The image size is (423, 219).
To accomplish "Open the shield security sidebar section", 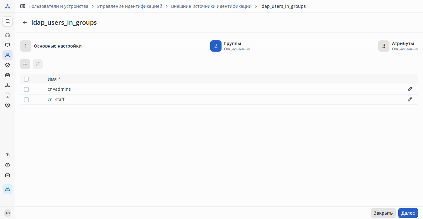I will tap(8, 65).
